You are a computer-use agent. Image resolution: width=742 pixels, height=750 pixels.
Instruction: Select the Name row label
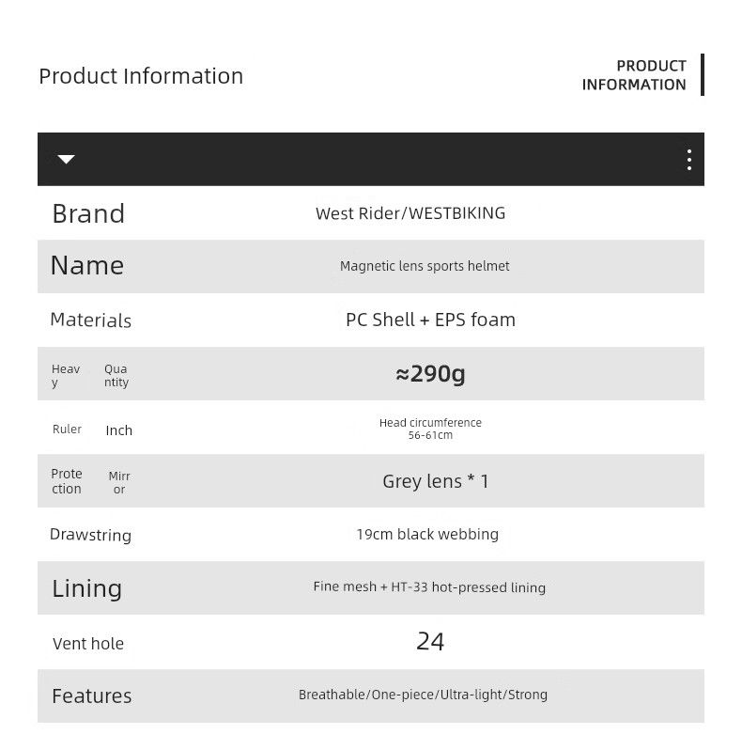pyautogui.click(x=87, y=266)
